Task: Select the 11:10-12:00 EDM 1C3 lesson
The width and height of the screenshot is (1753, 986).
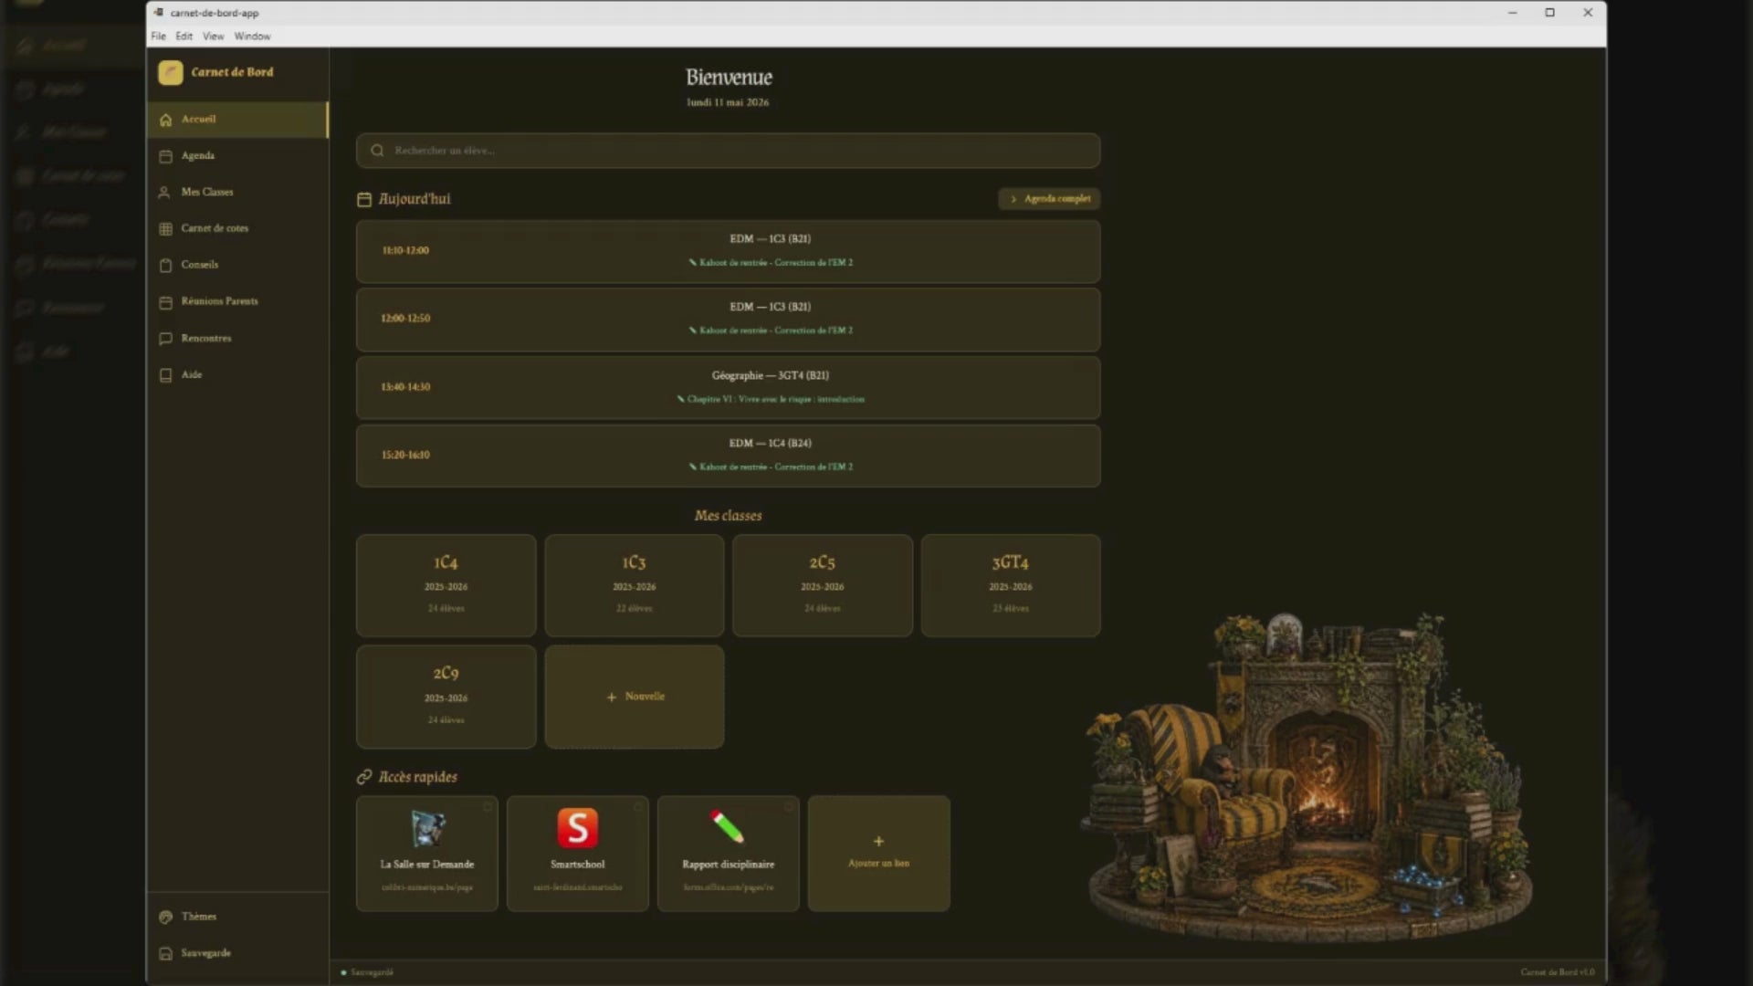Action: click(x=728, y=251)
